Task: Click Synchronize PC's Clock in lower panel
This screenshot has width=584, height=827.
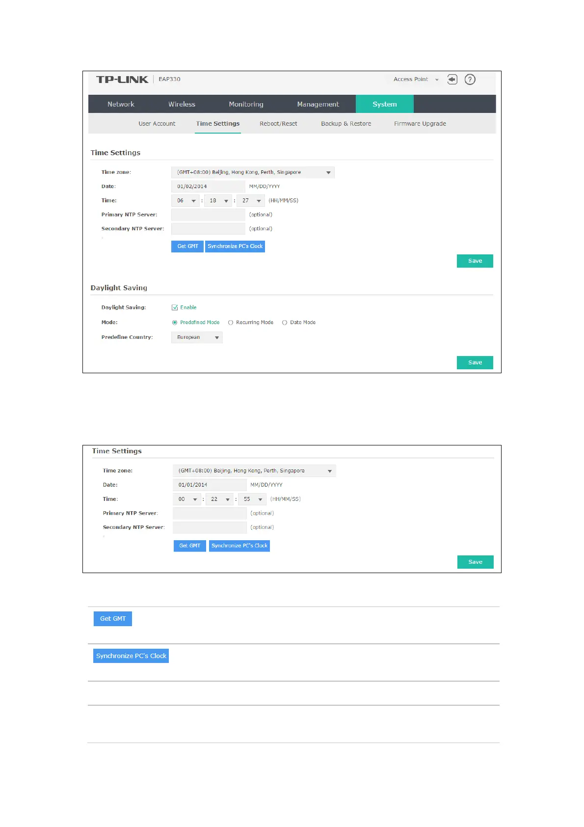Action: point(239,546)
